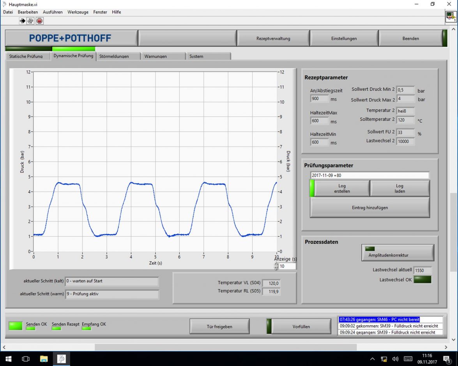Click the log name field showing 2017-11-09 +80
458x366 pixels.
[370, 175]
